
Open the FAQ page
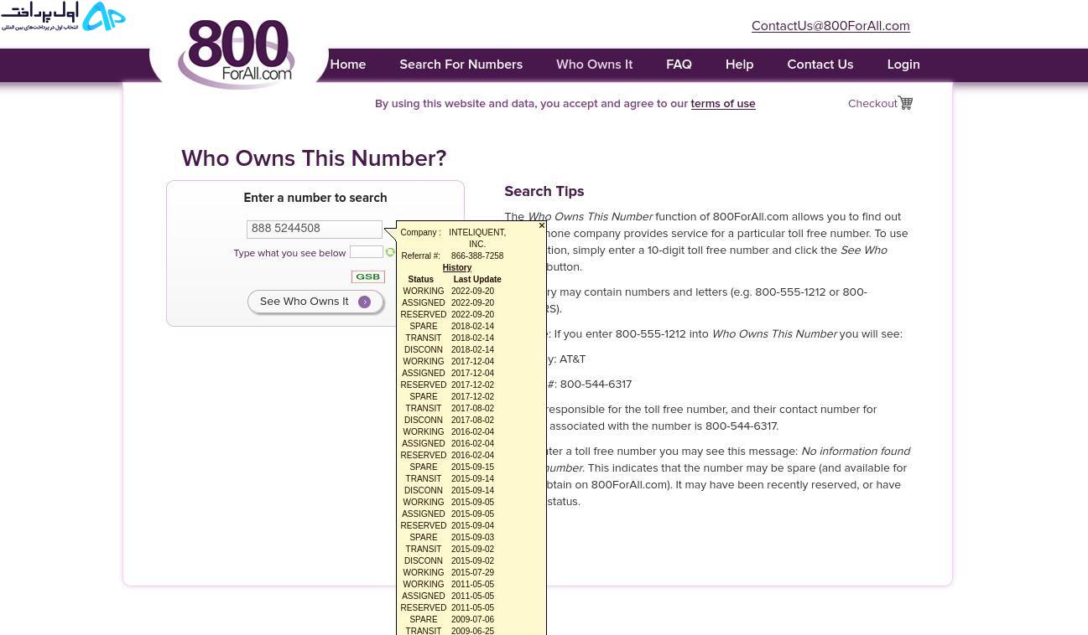[x=679, y=65]
